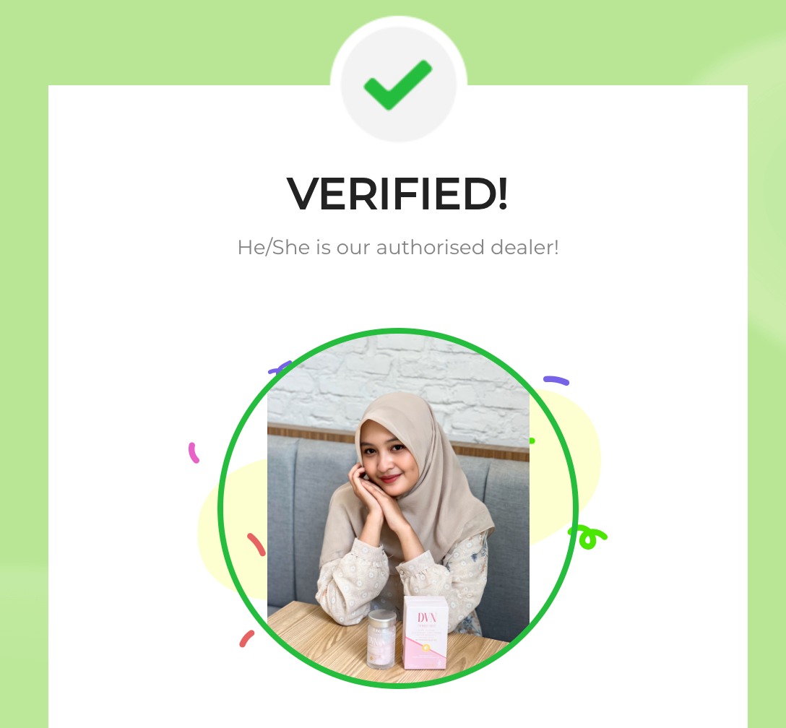786x728 pixels.
Task: Click the gray circle behind the checkmark
Action: pos(398,84)
